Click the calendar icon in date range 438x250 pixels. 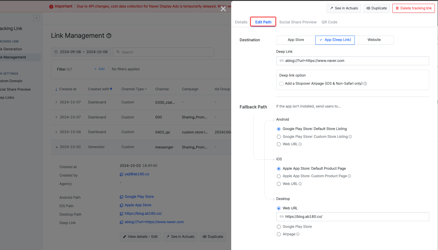tap(56, 52)
